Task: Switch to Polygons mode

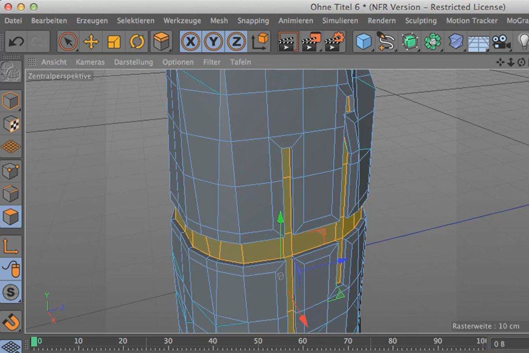Action: coord(11,217)
